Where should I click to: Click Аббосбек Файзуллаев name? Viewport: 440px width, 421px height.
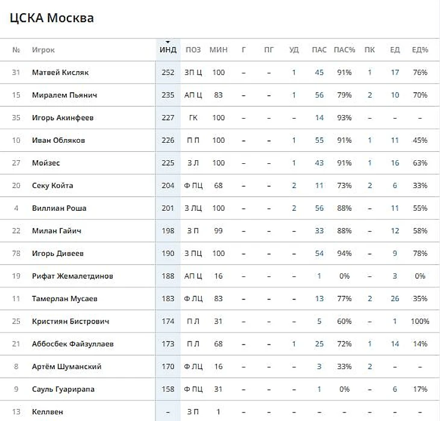point(73,344)
